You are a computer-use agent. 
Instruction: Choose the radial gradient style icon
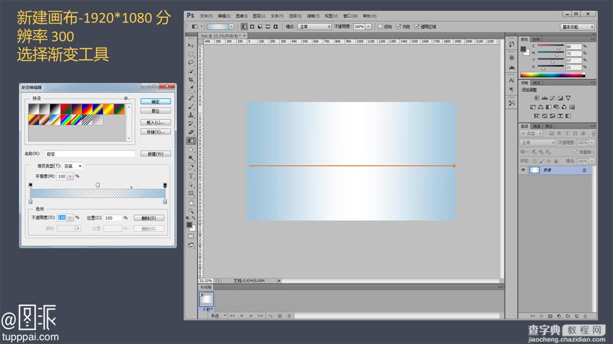coord(252,26)
